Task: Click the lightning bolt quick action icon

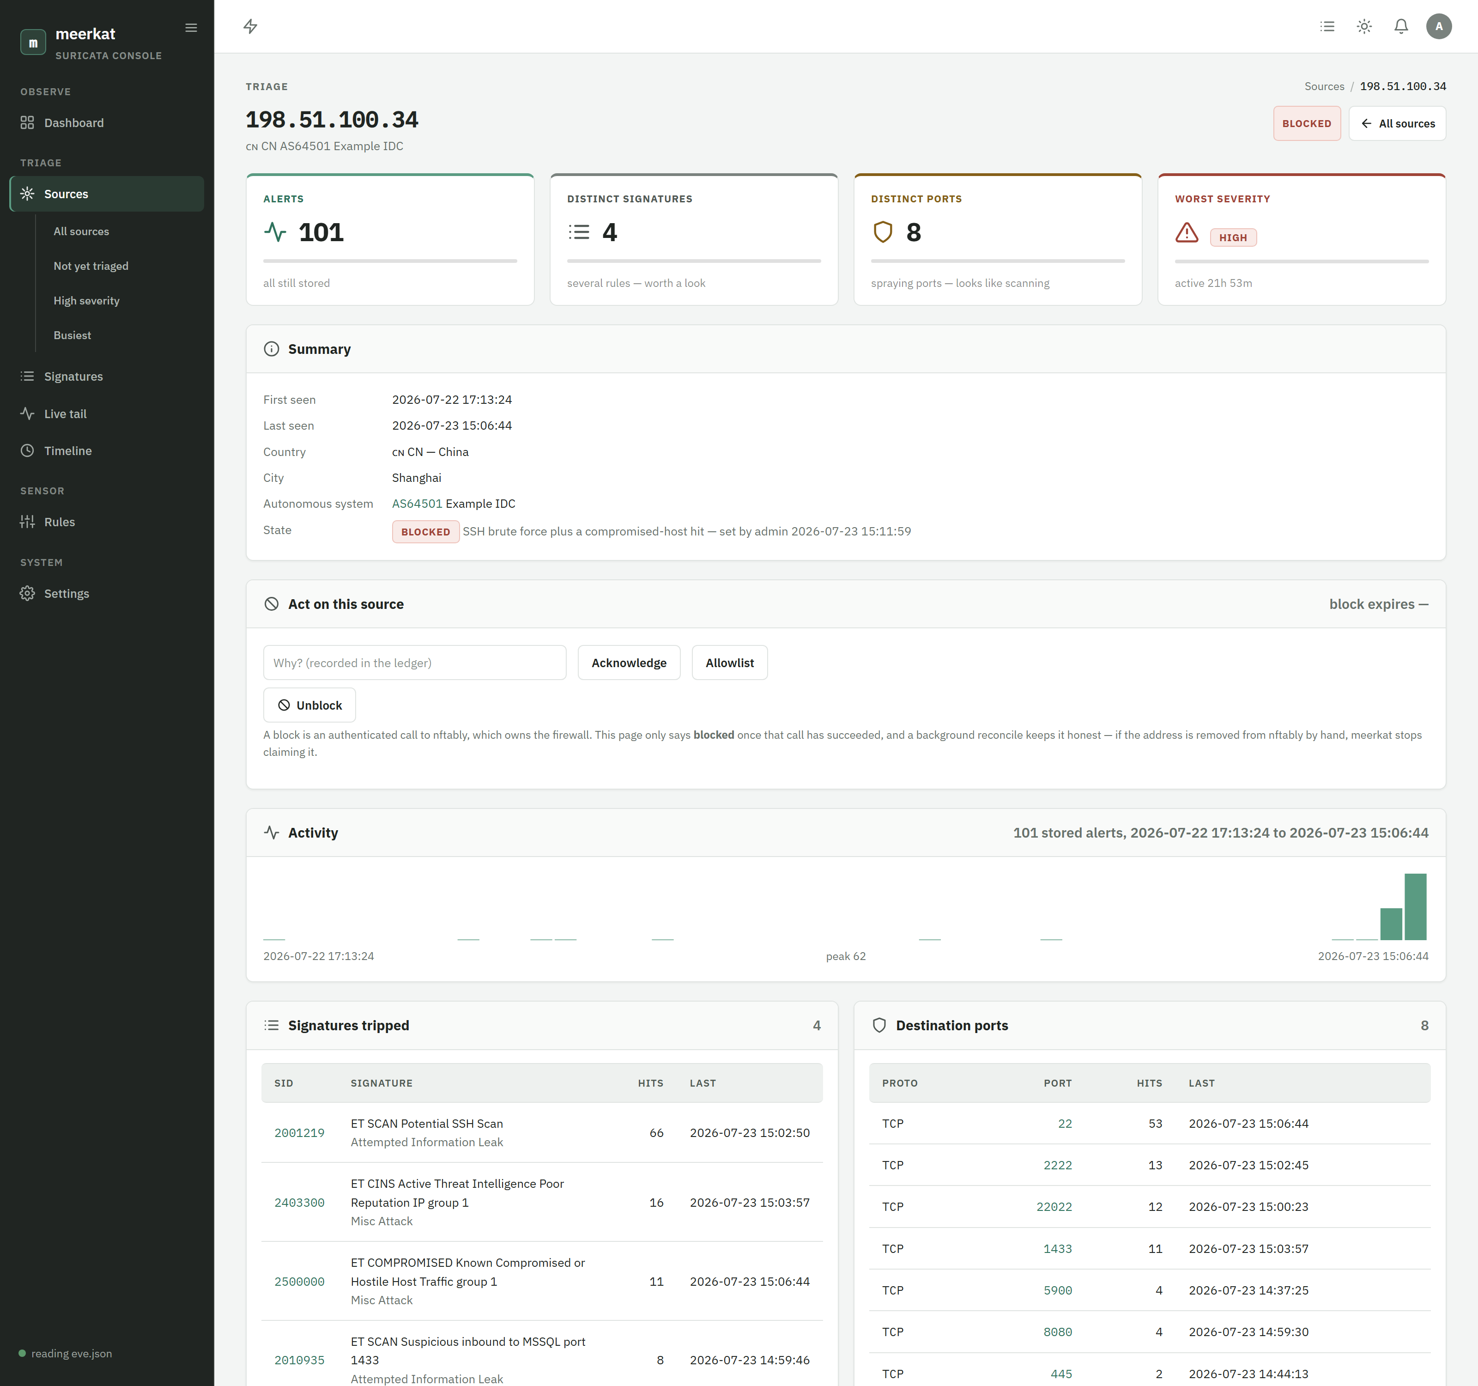Action: pos(250,27)
